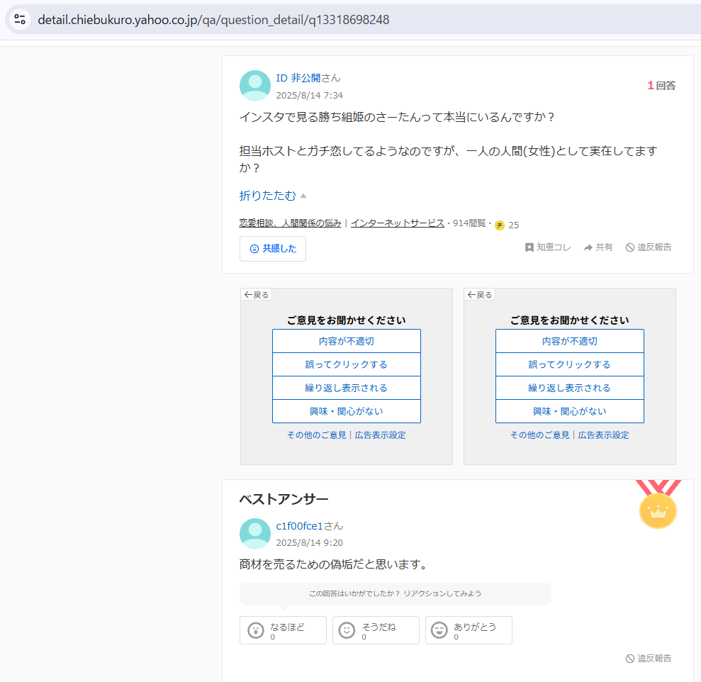Select 興味・関心がない in right ad survey
701x682 pixels.
point(569,411)
